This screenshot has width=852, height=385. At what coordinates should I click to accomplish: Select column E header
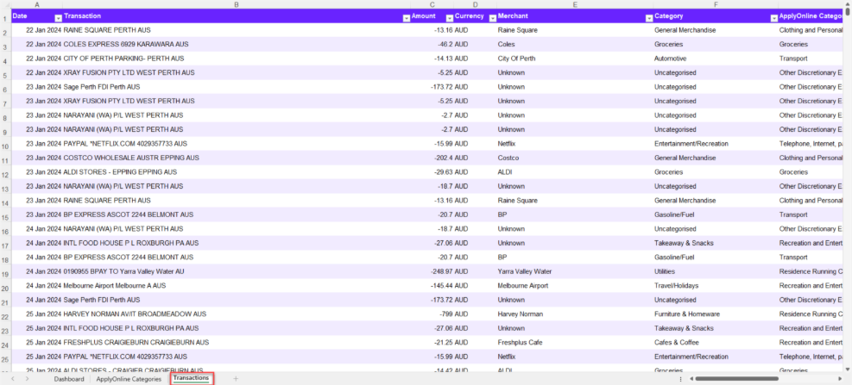point(575,3)
